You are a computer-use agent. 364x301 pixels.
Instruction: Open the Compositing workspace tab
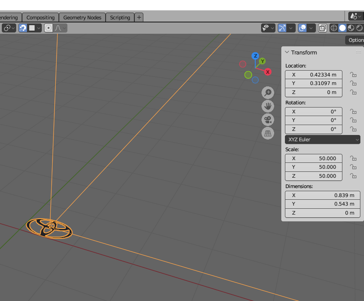(40, 18)
